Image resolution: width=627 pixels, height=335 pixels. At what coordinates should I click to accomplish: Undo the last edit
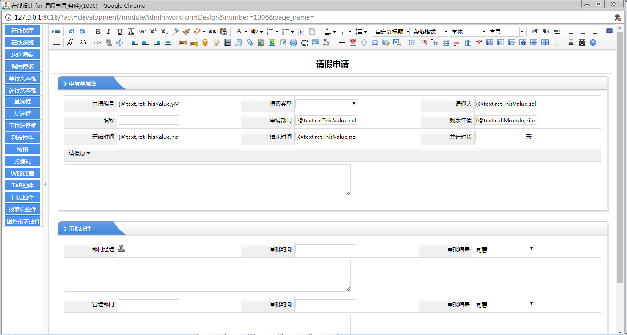71,32
